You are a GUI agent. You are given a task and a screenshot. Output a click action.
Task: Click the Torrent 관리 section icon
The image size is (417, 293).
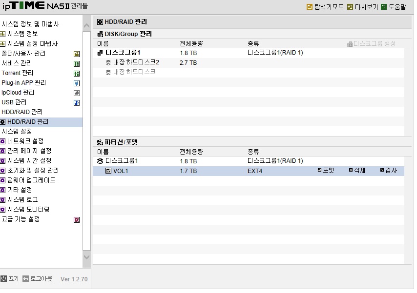click(77, 74)
